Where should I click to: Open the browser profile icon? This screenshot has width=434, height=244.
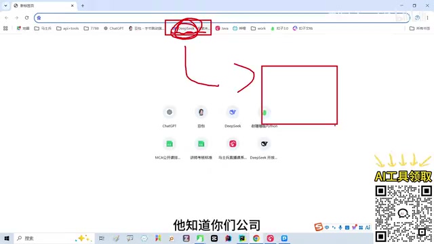click(x=417, y=18)
